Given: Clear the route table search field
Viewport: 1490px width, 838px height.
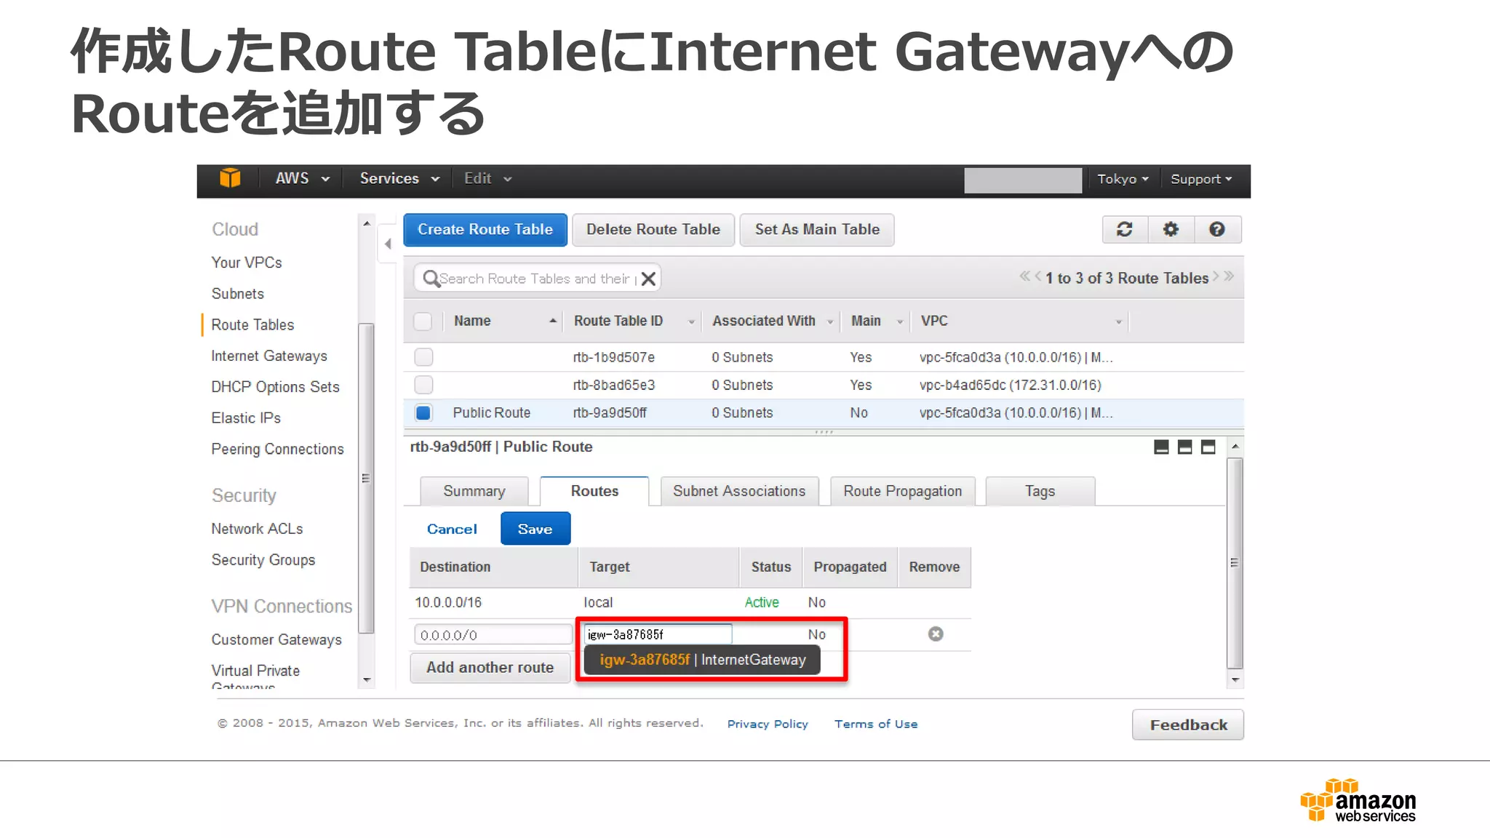Looking at the screenshot, I should (x=648, y=279).
